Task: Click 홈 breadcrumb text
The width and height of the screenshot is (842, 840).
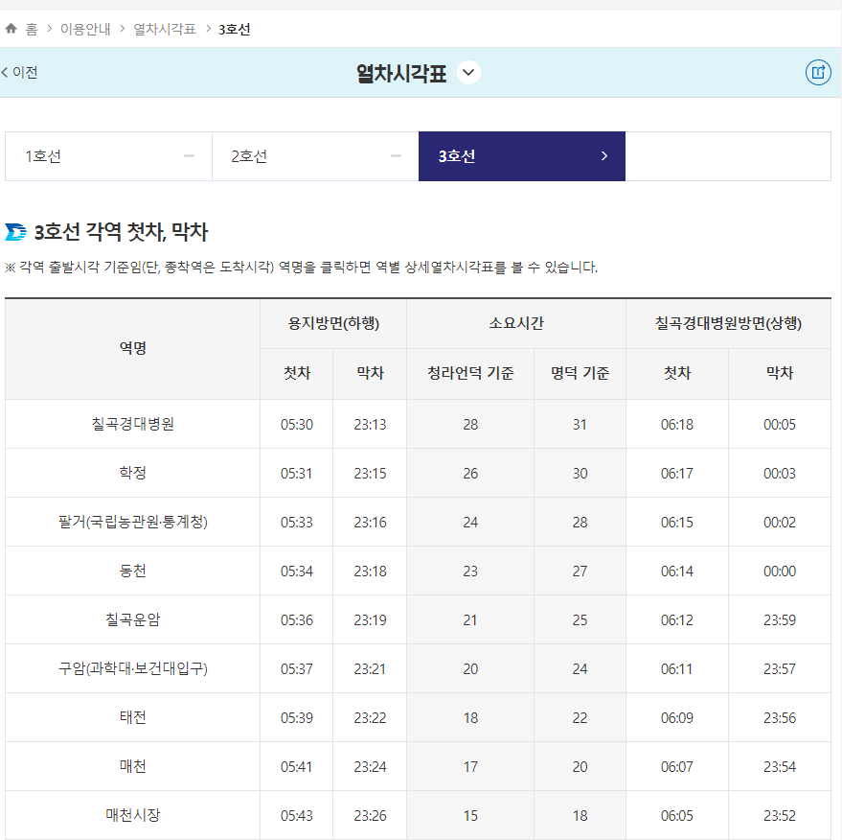Action: (x=32, y=29)
